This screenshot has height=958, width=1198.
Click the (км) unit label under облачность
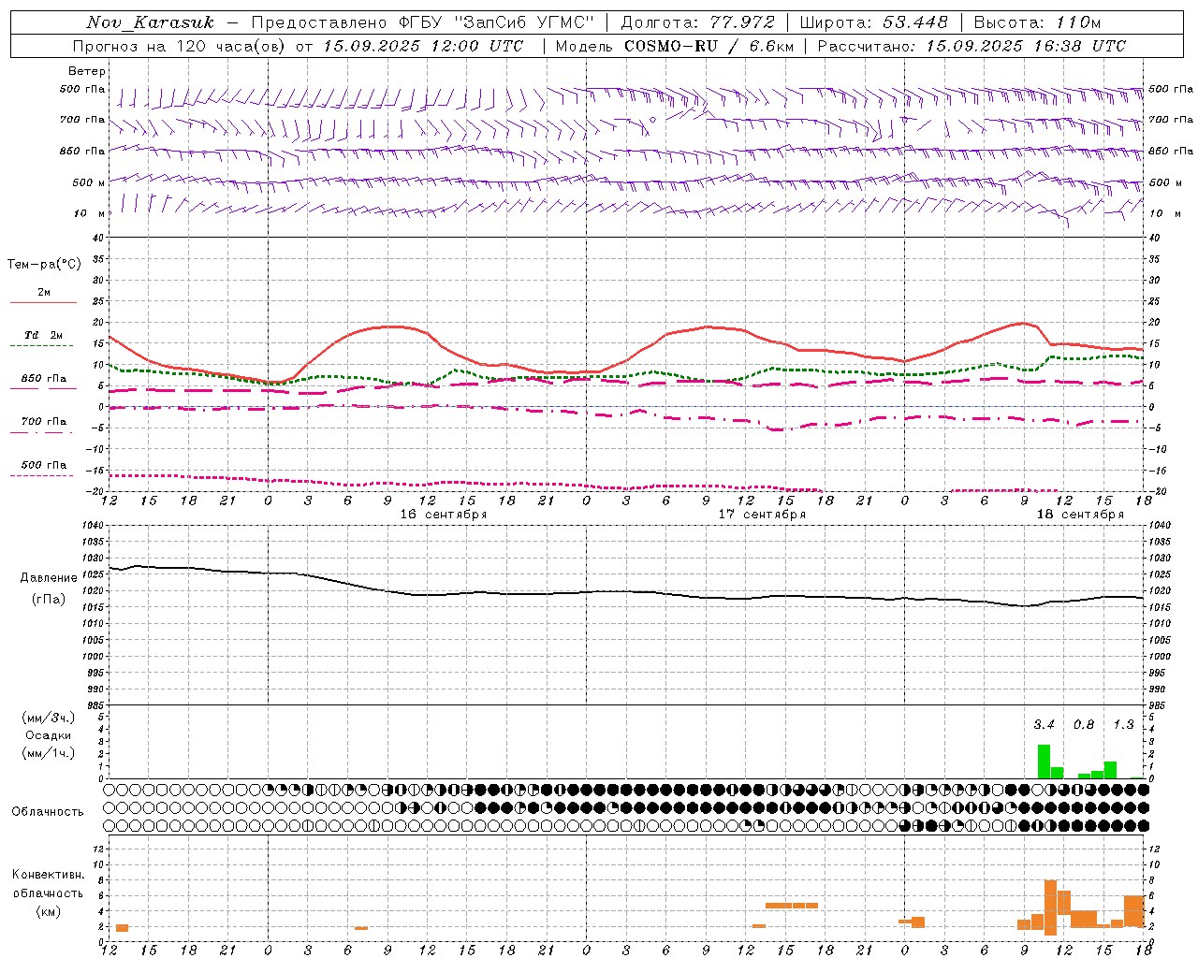48,911
